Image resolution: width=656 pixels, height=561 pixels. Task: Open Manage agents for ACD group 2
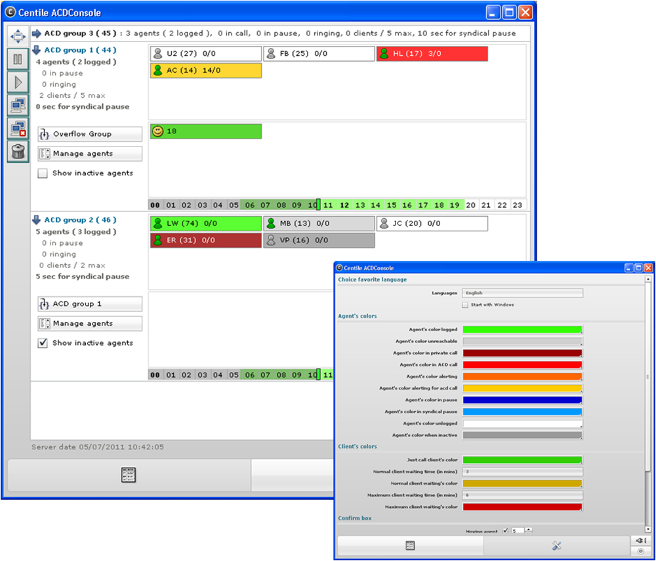(90, 323)
